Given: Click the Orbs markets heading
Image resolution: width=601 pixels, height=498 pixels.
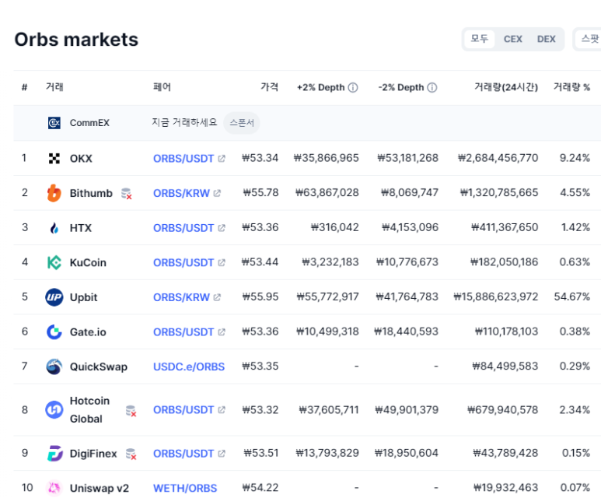Looking at the screenshot, I should [76, 39].
